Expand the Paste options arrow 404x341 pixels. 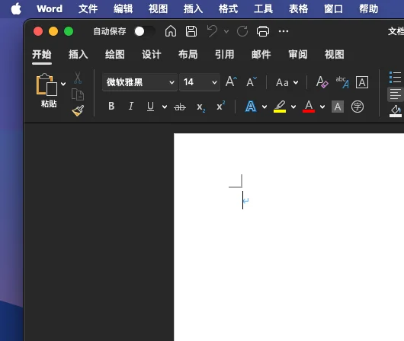[x=63, y=84]
